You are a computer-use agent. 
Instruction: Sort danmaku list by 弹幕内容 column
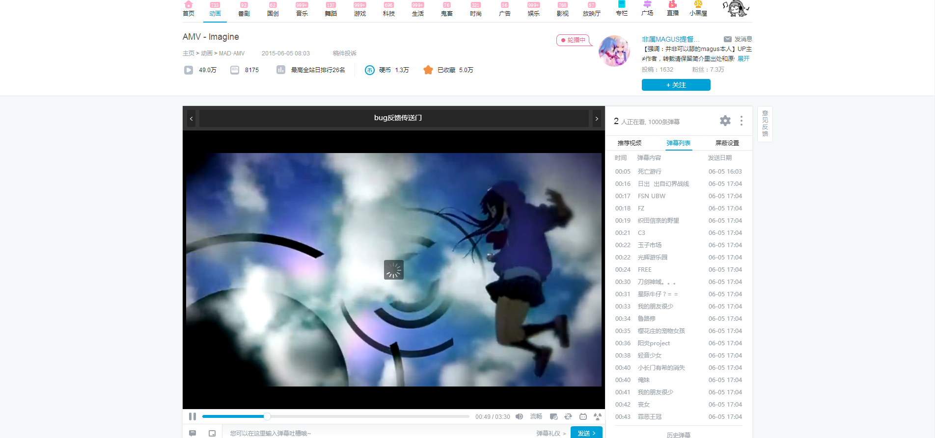[649, 157]
